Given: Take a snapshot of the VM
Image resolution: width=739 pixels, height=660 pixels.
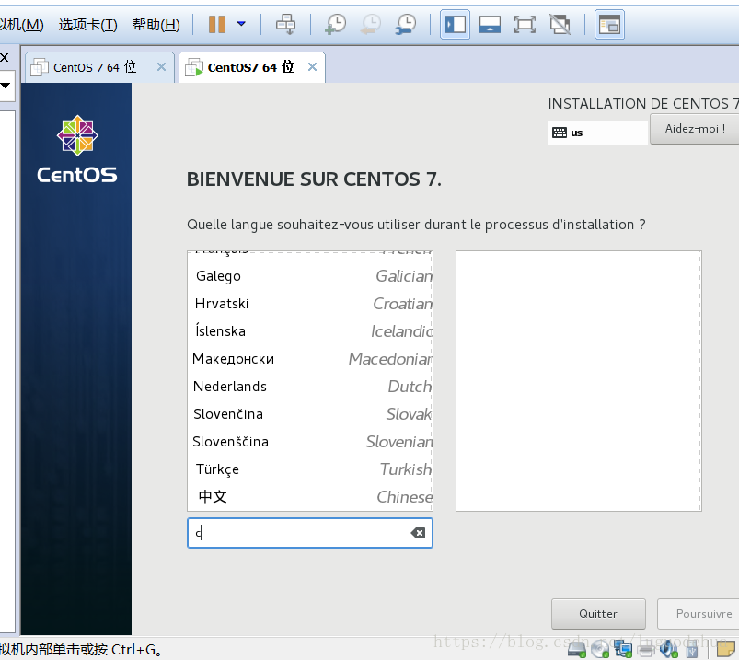Looking at the screenshot, I should [x=336, y=25].
